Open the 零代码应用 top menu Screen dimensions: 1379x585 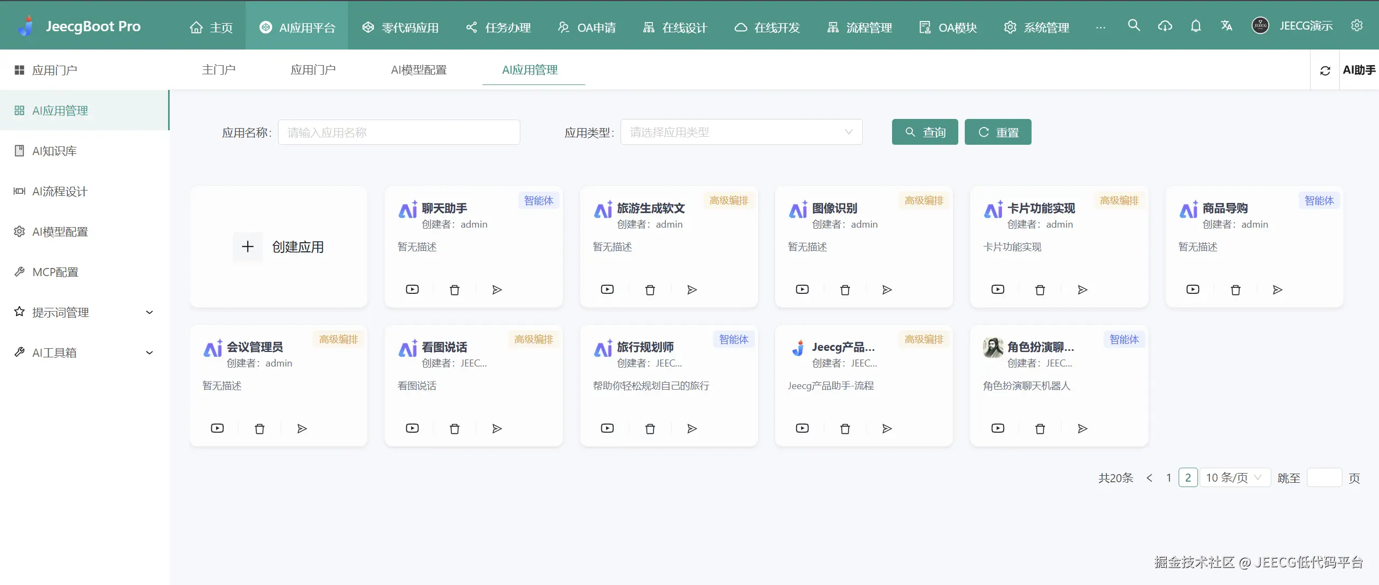[400, 27]
